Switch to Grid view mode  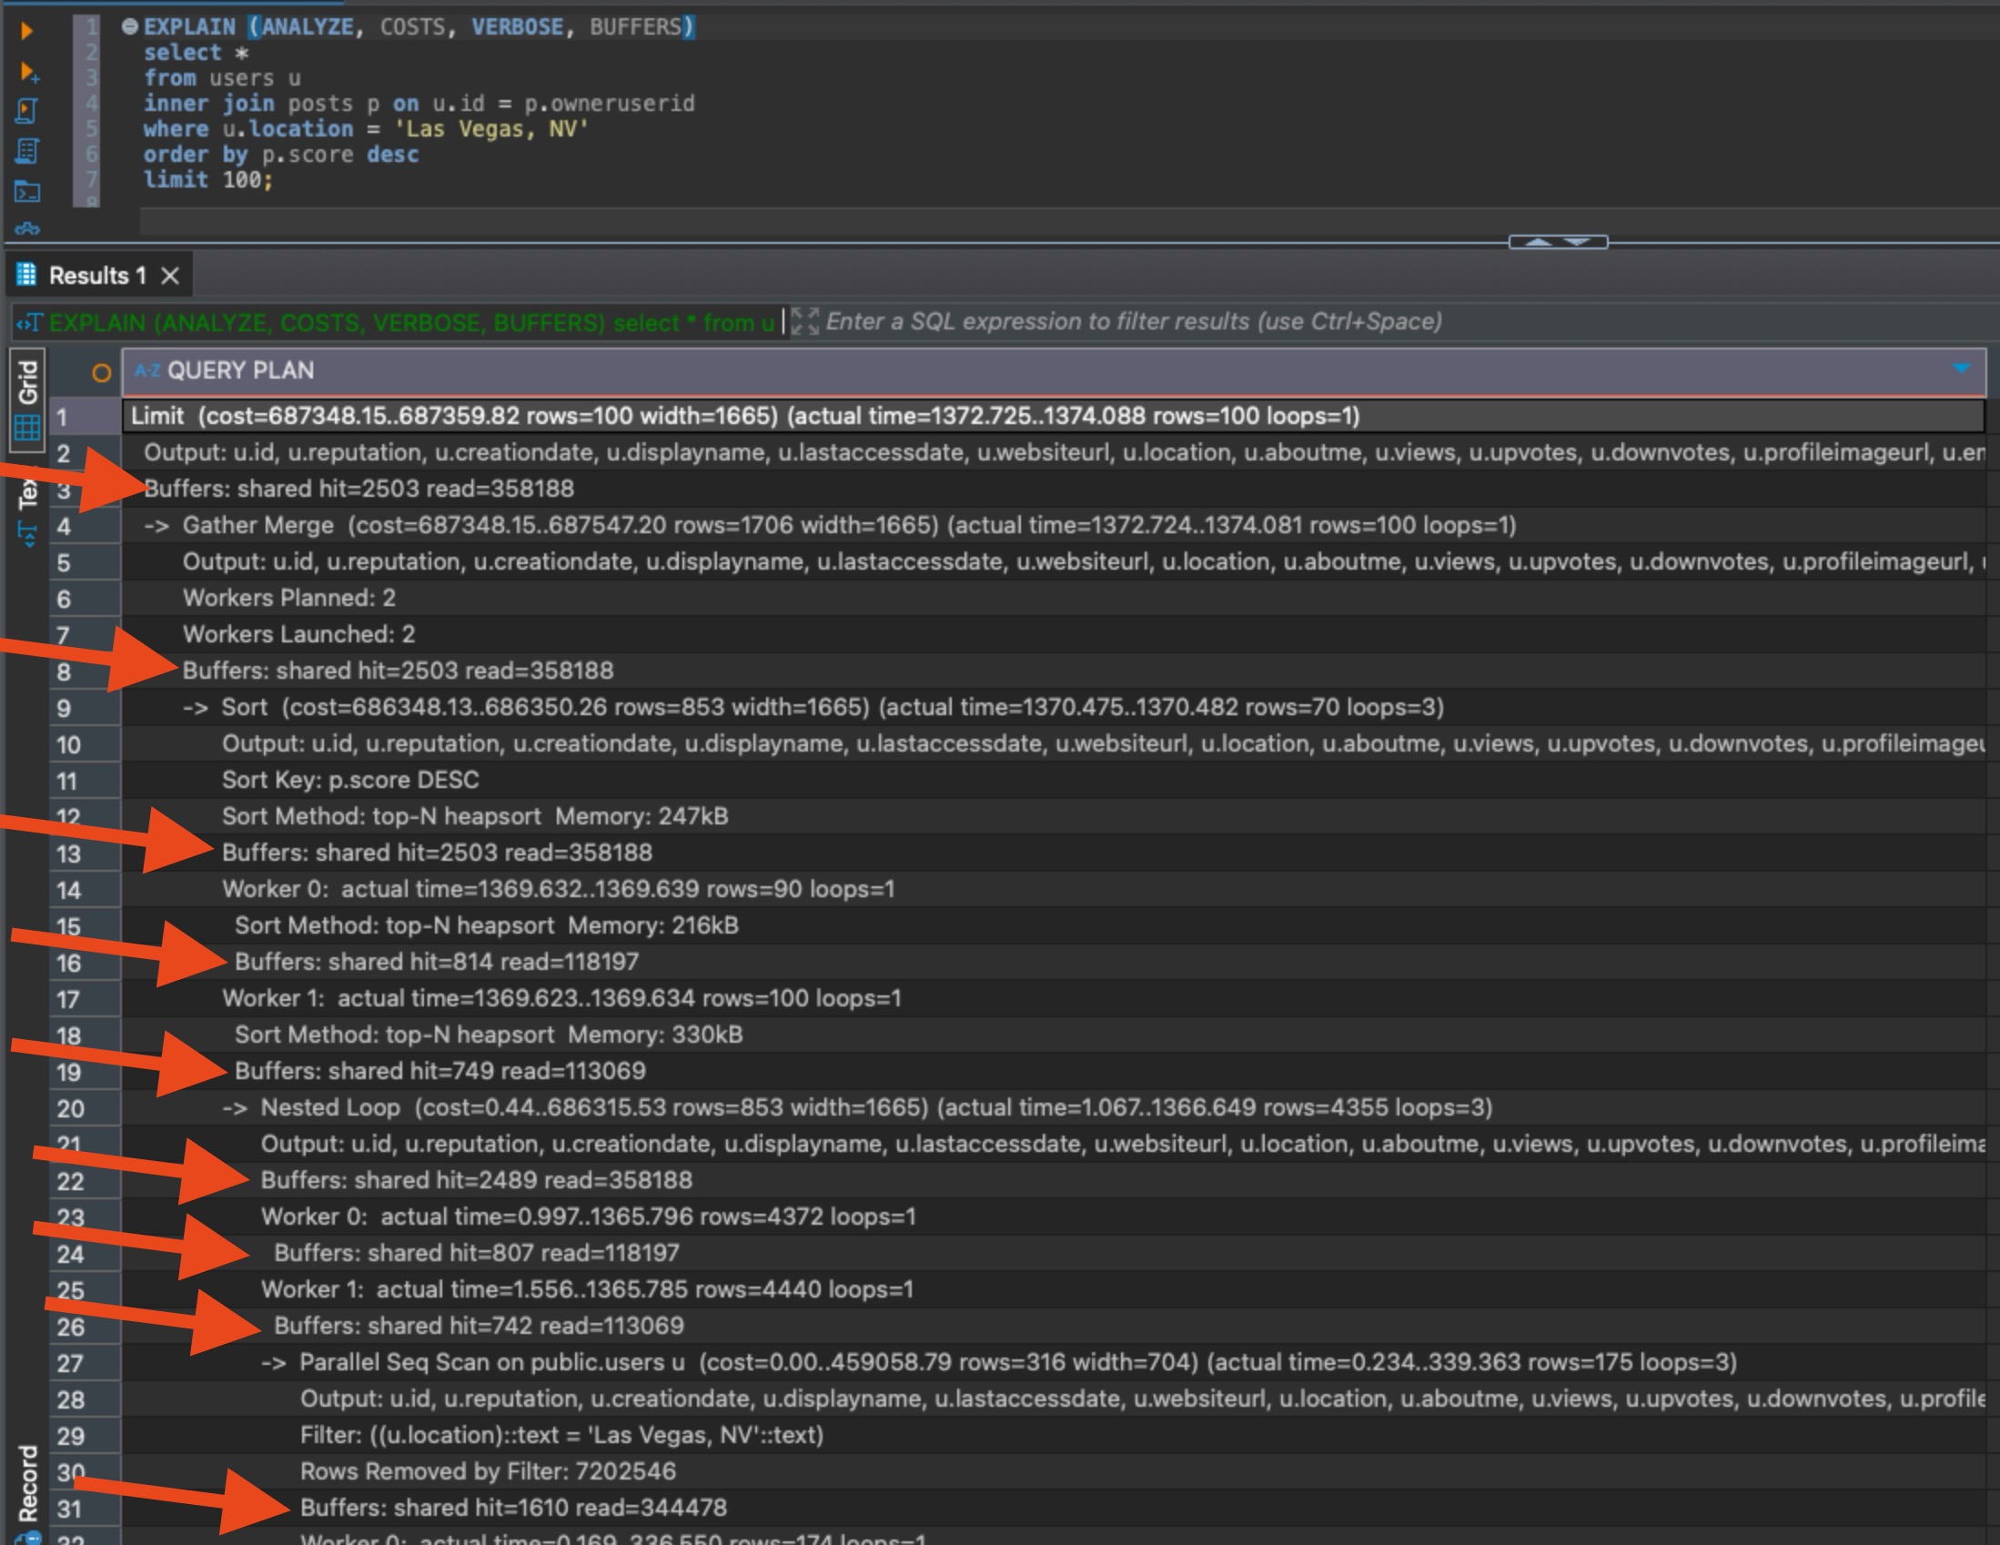[x=27, y=399]
